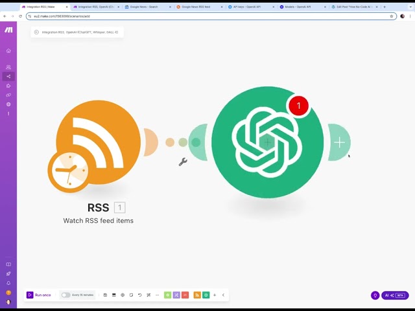Click the wrench icon on the module connection

(x=183, y=161)
